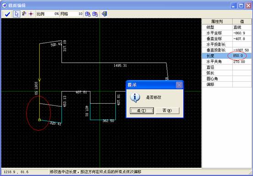253x176 pixels.
Task: Select the red crosshair point tool
Action: pyautogui.click(x=31, y=14)
